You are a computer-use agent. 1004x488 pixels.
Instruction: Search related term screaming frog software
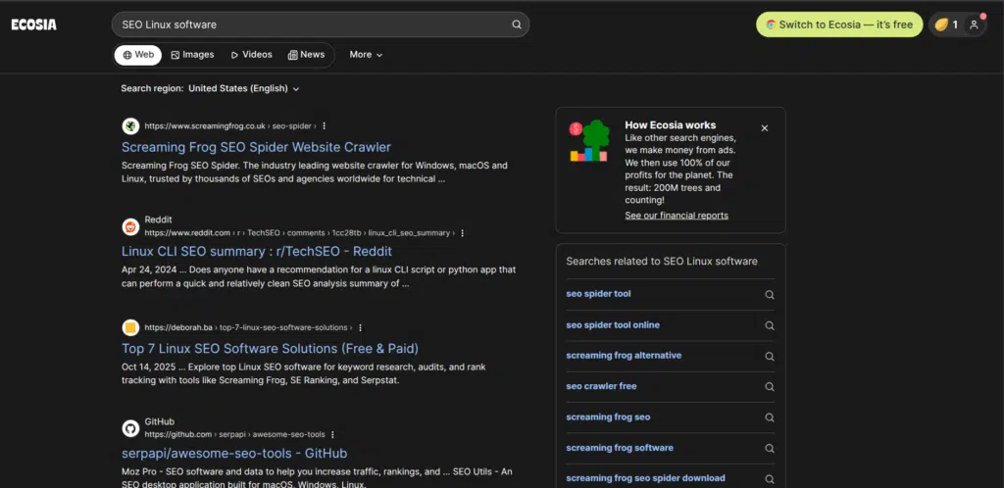(620, 448)
